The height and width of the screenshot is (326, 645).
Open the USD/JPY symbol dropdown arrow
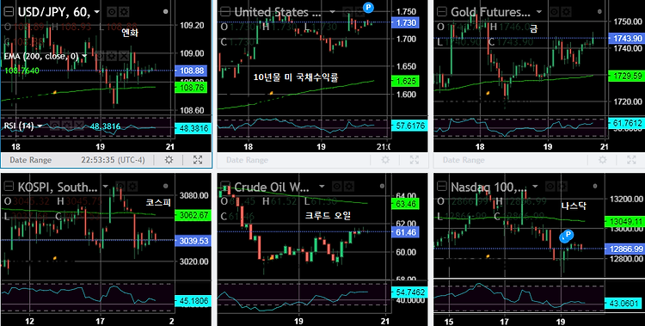97,12
